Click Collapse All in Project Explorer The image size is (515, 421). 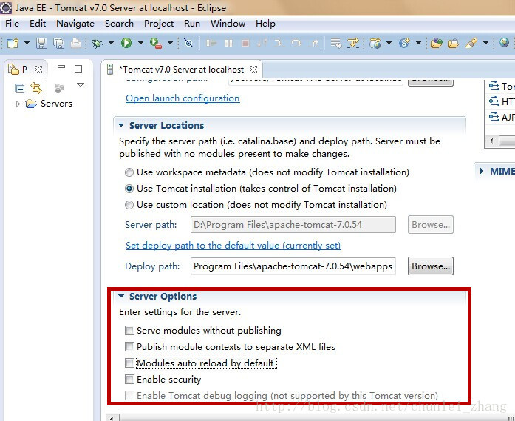(19, 88)
